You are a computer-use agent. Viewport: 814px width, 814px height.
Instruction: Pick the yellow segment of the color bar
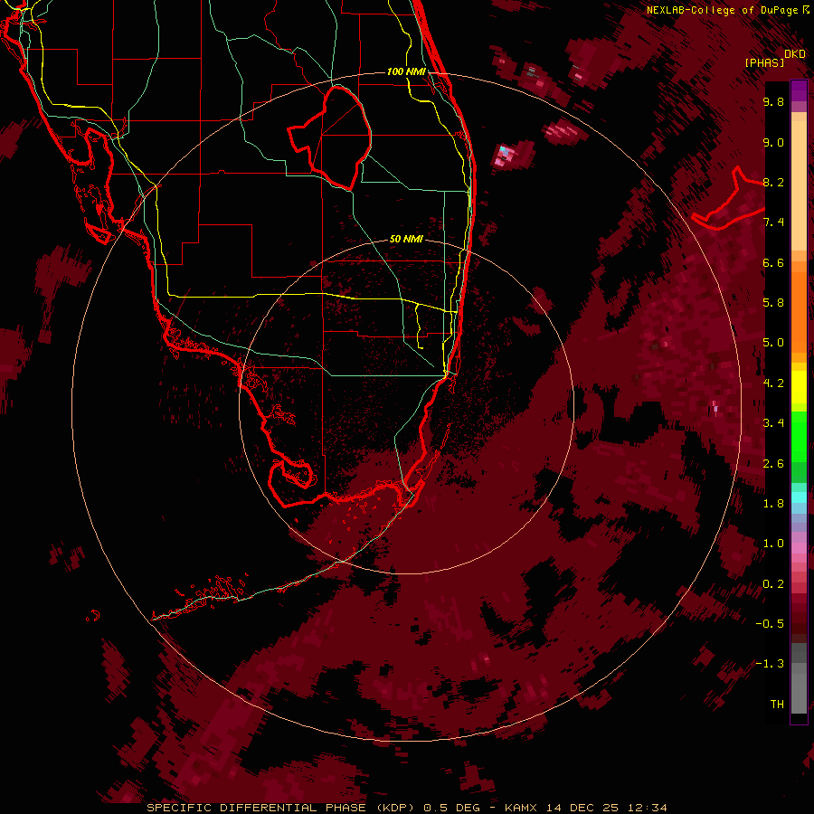pyautogui.click(x=799, y=387)
